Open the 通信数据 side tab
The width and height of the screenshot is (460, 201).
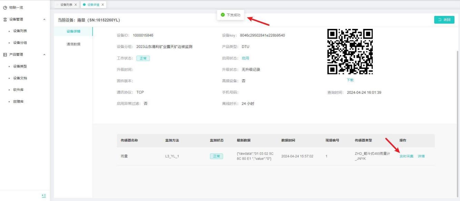pyautogui.click(x=73, y=44)
